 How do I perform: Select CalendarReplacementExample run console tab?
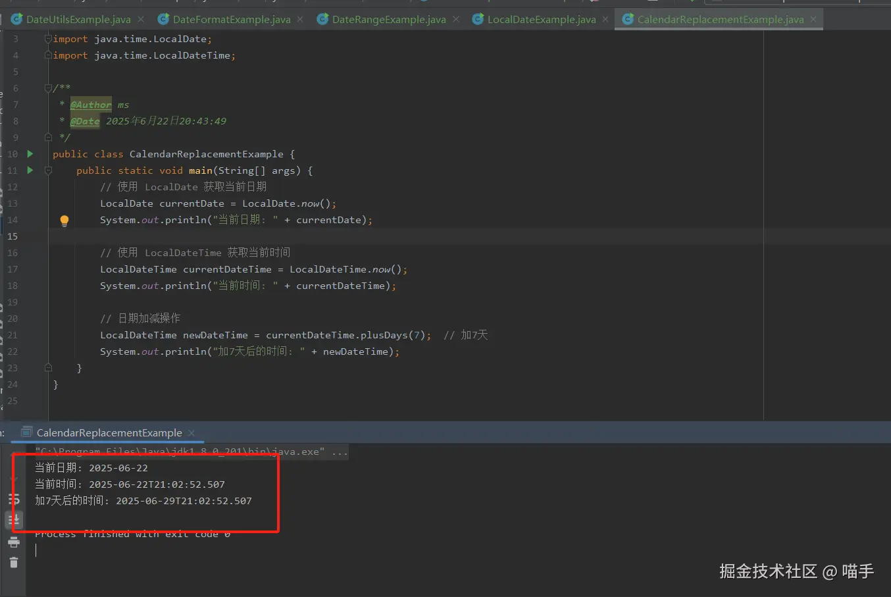tap(109, 433)
